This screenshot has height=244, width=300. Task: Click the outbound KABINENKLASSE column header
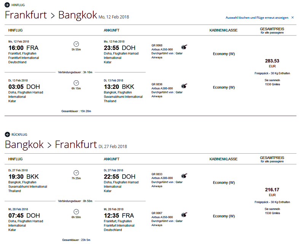point(223,30)
